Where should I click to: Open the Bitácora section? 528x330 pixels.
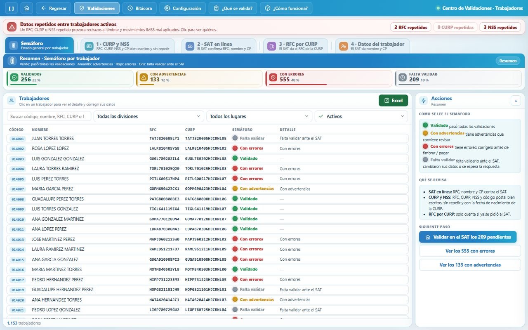point(140,8)
